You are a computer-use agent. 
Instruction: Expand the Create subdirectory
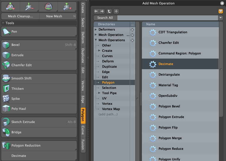click(99, 51)
